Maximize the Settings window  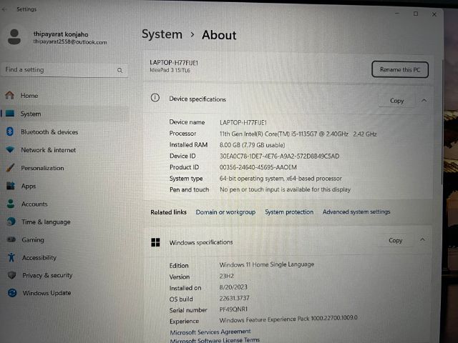click(x=415, y=14)
